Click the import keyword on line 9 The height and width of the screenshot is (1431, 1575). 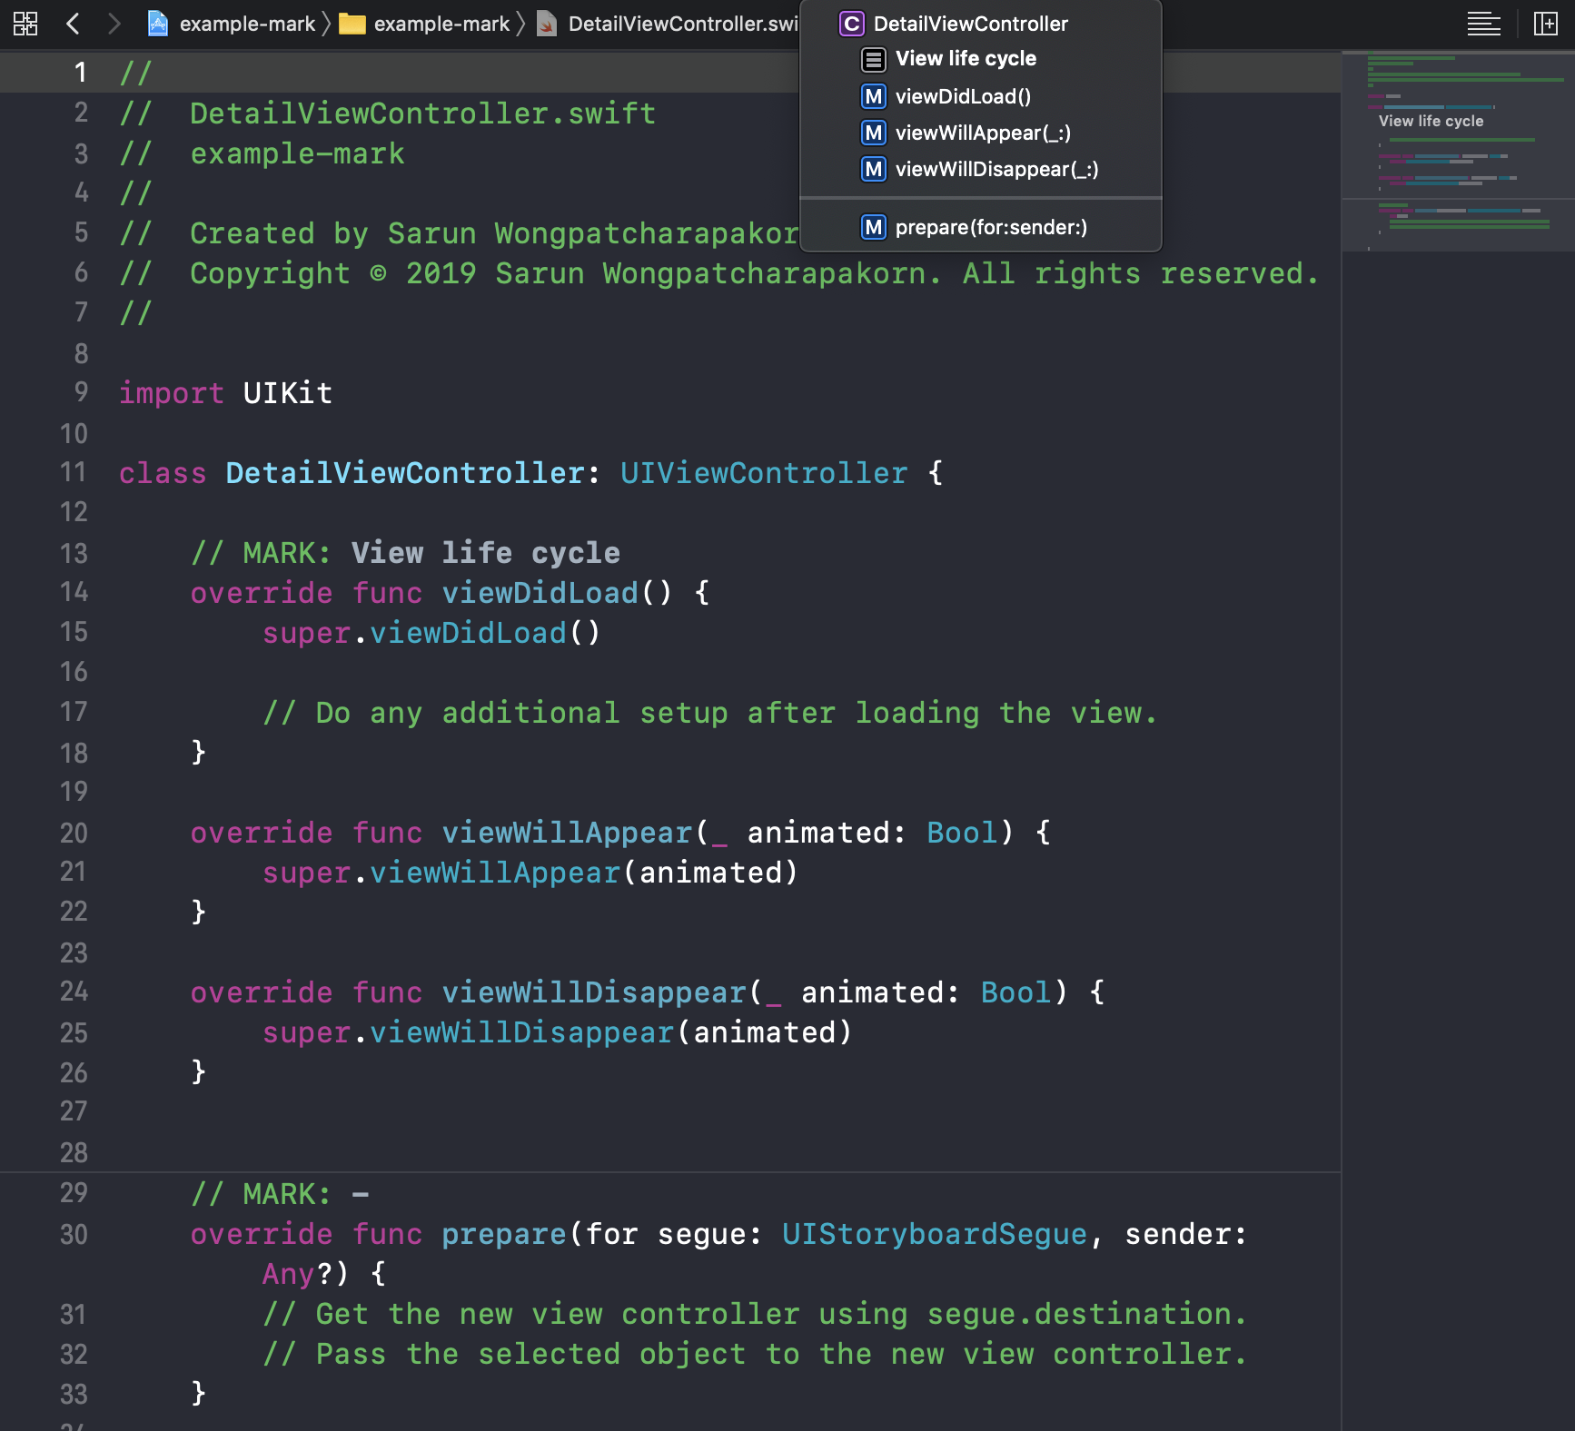(171, 393)
